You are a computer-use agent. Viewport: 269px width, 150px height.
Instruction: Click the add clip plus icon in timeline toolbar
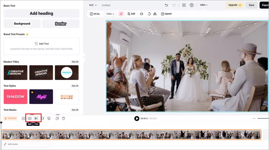[23, 118]
